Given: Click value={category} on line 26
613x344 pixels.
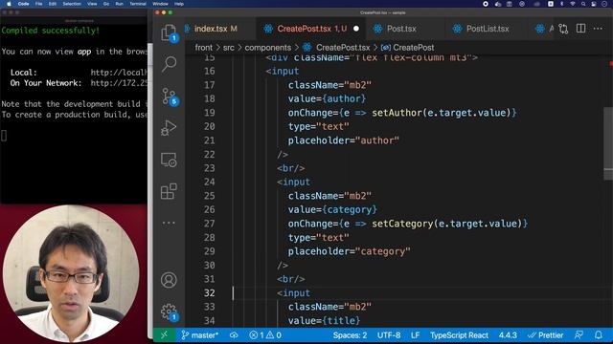Looking at the screenshot, I should [x=332, y=210].
